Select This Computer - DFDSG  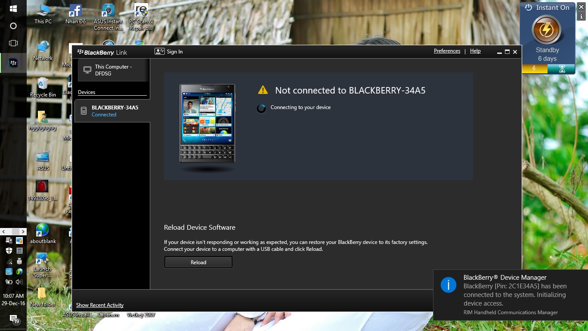point(113,70)
